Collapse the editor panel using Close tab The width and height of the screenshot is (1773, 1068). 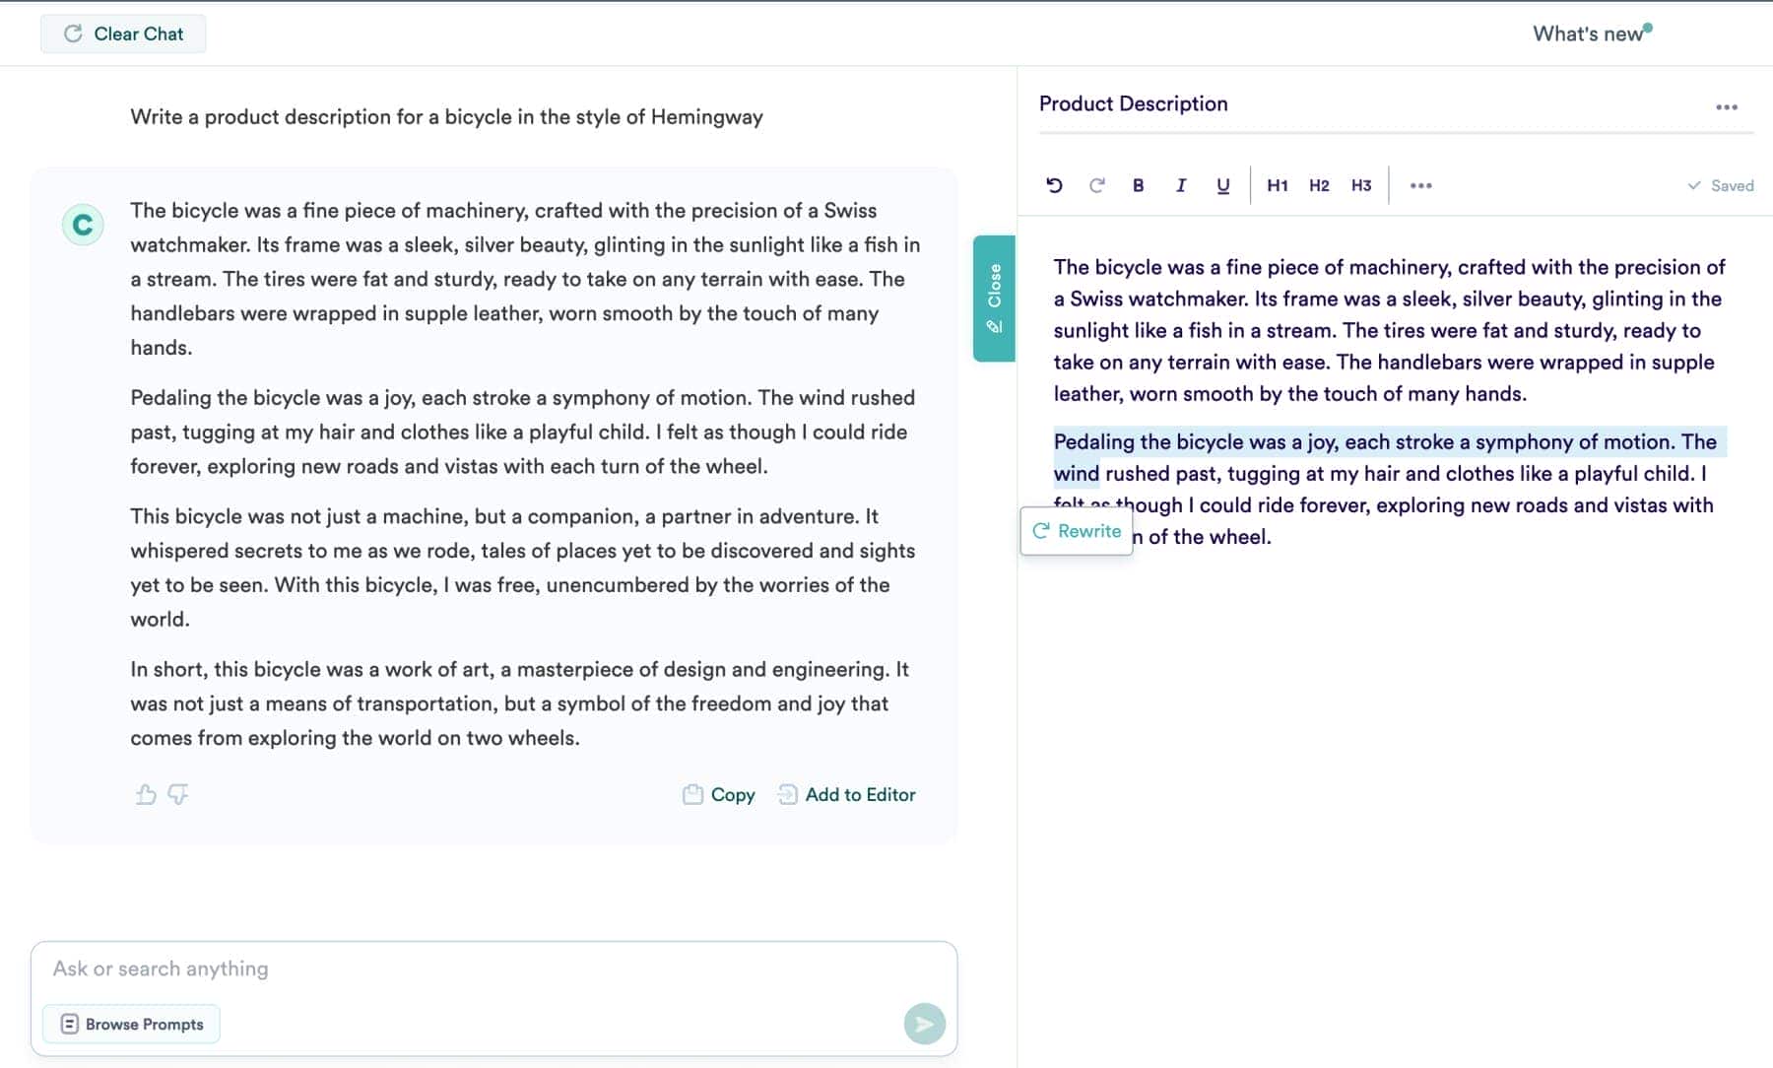coord(992,296)
